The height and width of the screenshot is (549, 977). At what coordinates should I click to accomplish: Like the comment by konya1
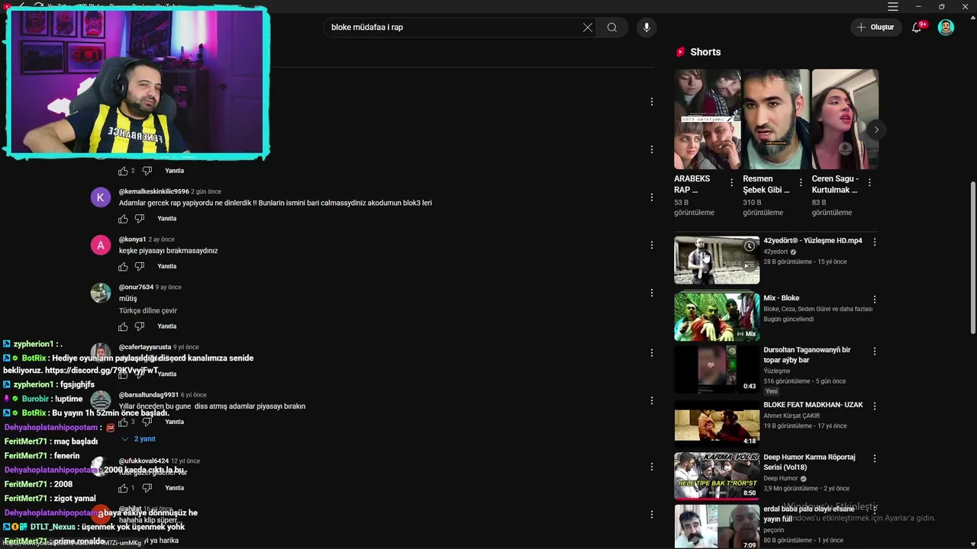tap(123, 267)
